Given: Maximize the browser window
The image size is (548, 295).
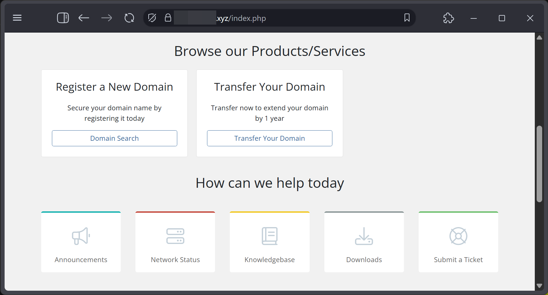Looking at the screenshot, I should pos(502,18).
